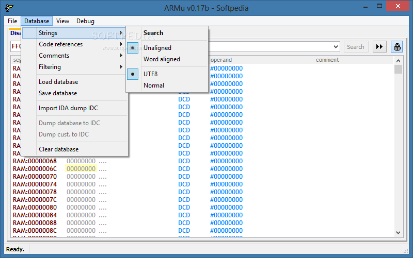The width and height of the screenshot is (413, 258).
Task: Expand the Filtering submenu
Action: (74, 67)
